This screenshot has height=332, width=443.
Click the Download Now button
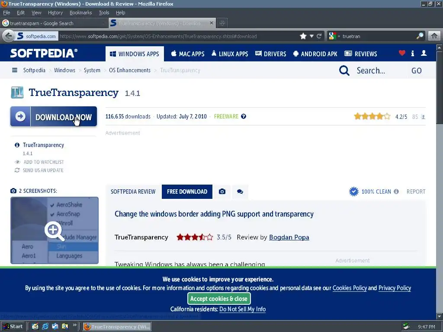click(54, 116)
